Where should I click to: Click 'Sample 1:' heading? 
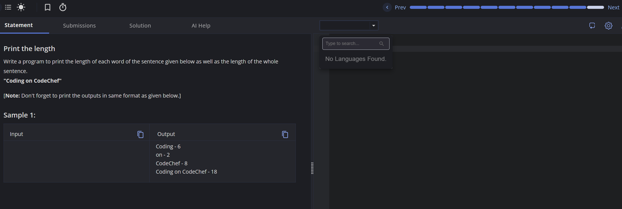[x=20, y=115]
